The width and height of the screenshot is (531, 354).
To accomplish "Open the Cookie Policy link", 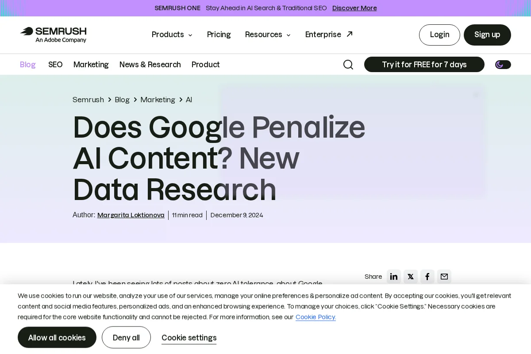I will point(316,317).
